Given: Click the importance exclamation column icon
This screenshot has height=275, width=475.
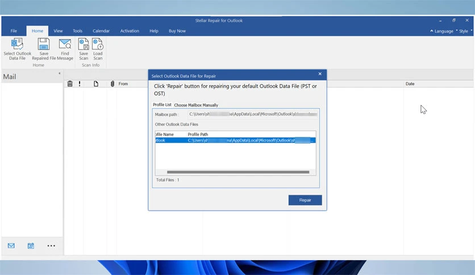Looking at the screenshot, I should coord(80,84).
